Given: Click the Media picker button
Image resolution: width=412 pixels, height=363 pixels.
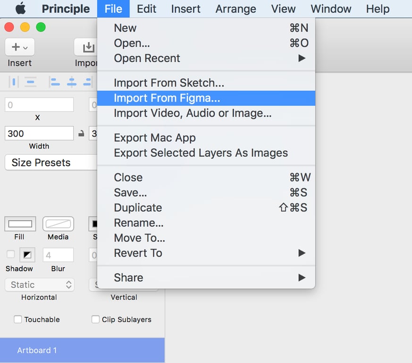Looking at the screenshot, I should (x=58, y=224).
